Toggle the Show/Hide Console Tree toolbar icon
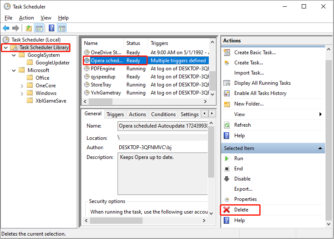Viewport: 334px width, 239px height. pyautogui.click(x=39, y=28)
